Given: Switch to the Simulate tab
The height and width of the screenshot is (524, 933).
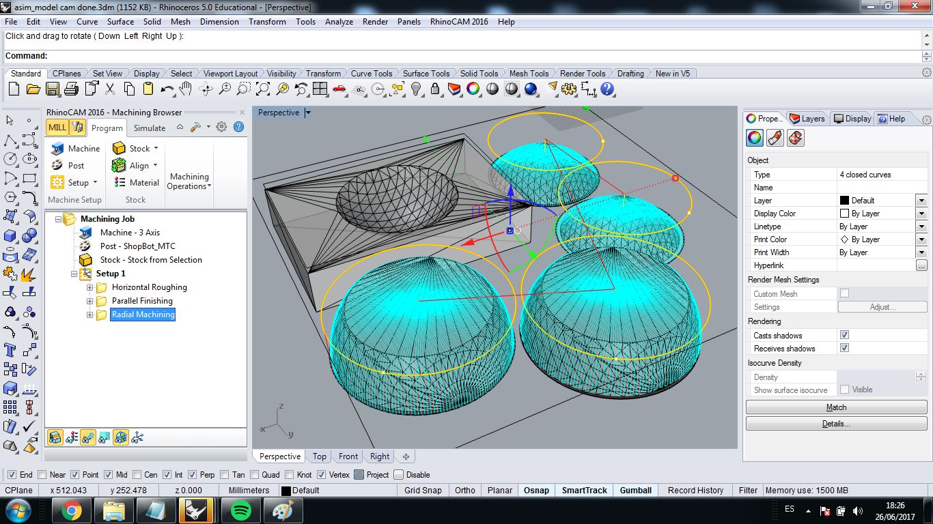Looking at the screenshot, I should pyautogui.click(x=150, y=128).
